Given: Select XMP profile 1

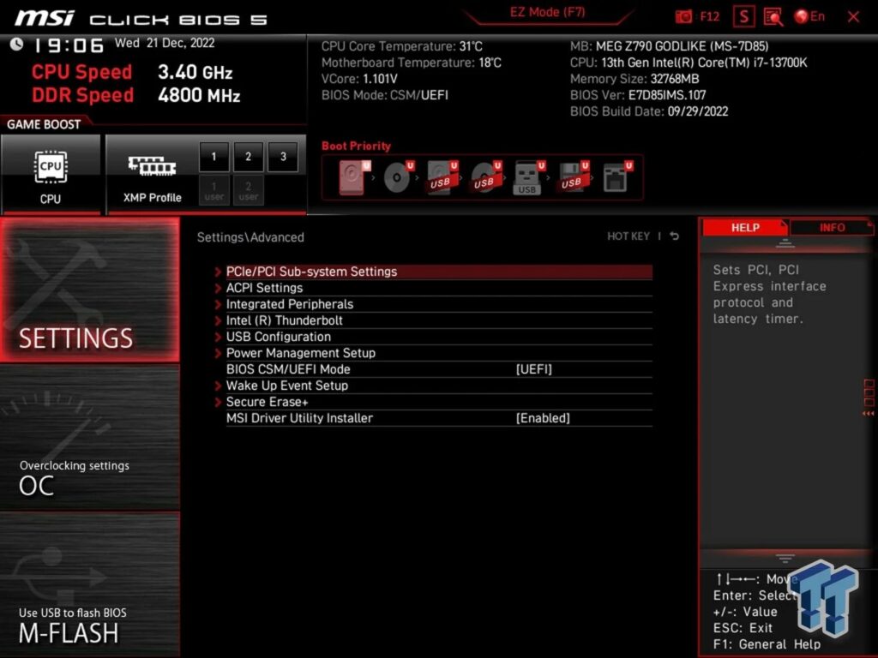Looking at the screenshot, I should point(213,157).
